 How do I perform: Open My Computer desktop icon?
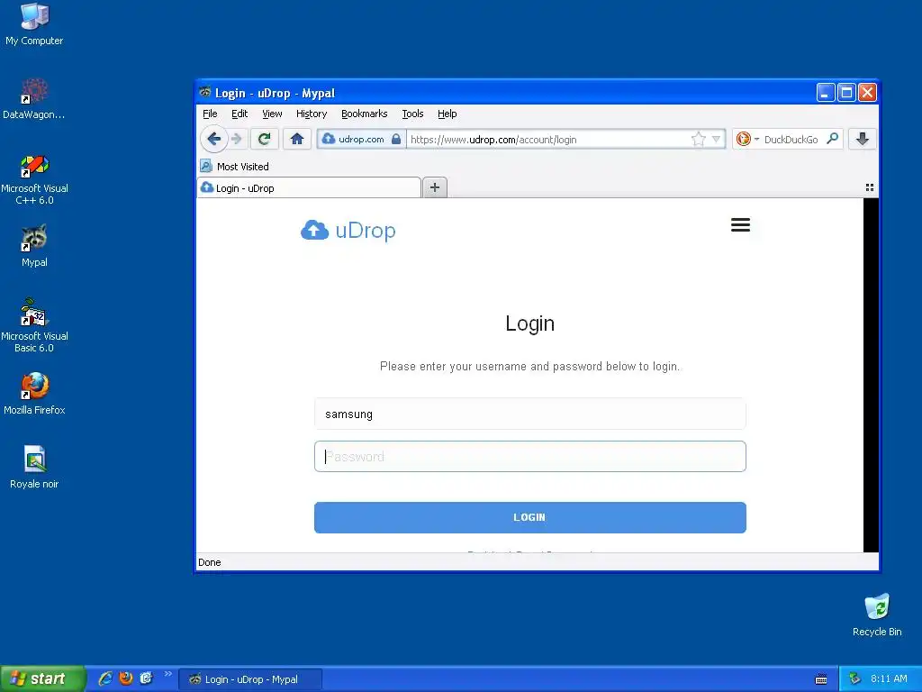34,23
